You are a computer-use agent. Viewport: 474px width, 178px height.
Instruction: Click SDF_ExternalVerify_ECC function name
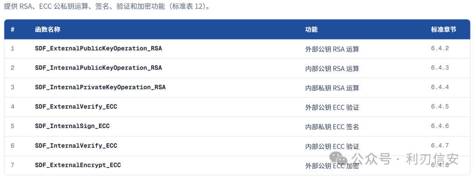76,107
